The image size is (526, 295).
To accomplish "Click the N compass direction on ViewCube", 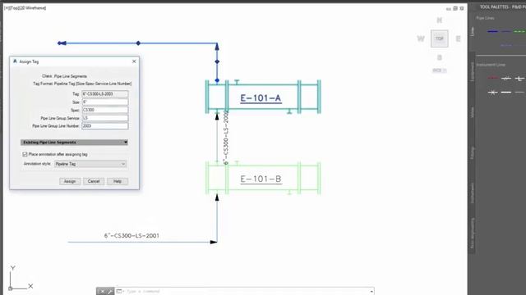I will pos(440,20).
